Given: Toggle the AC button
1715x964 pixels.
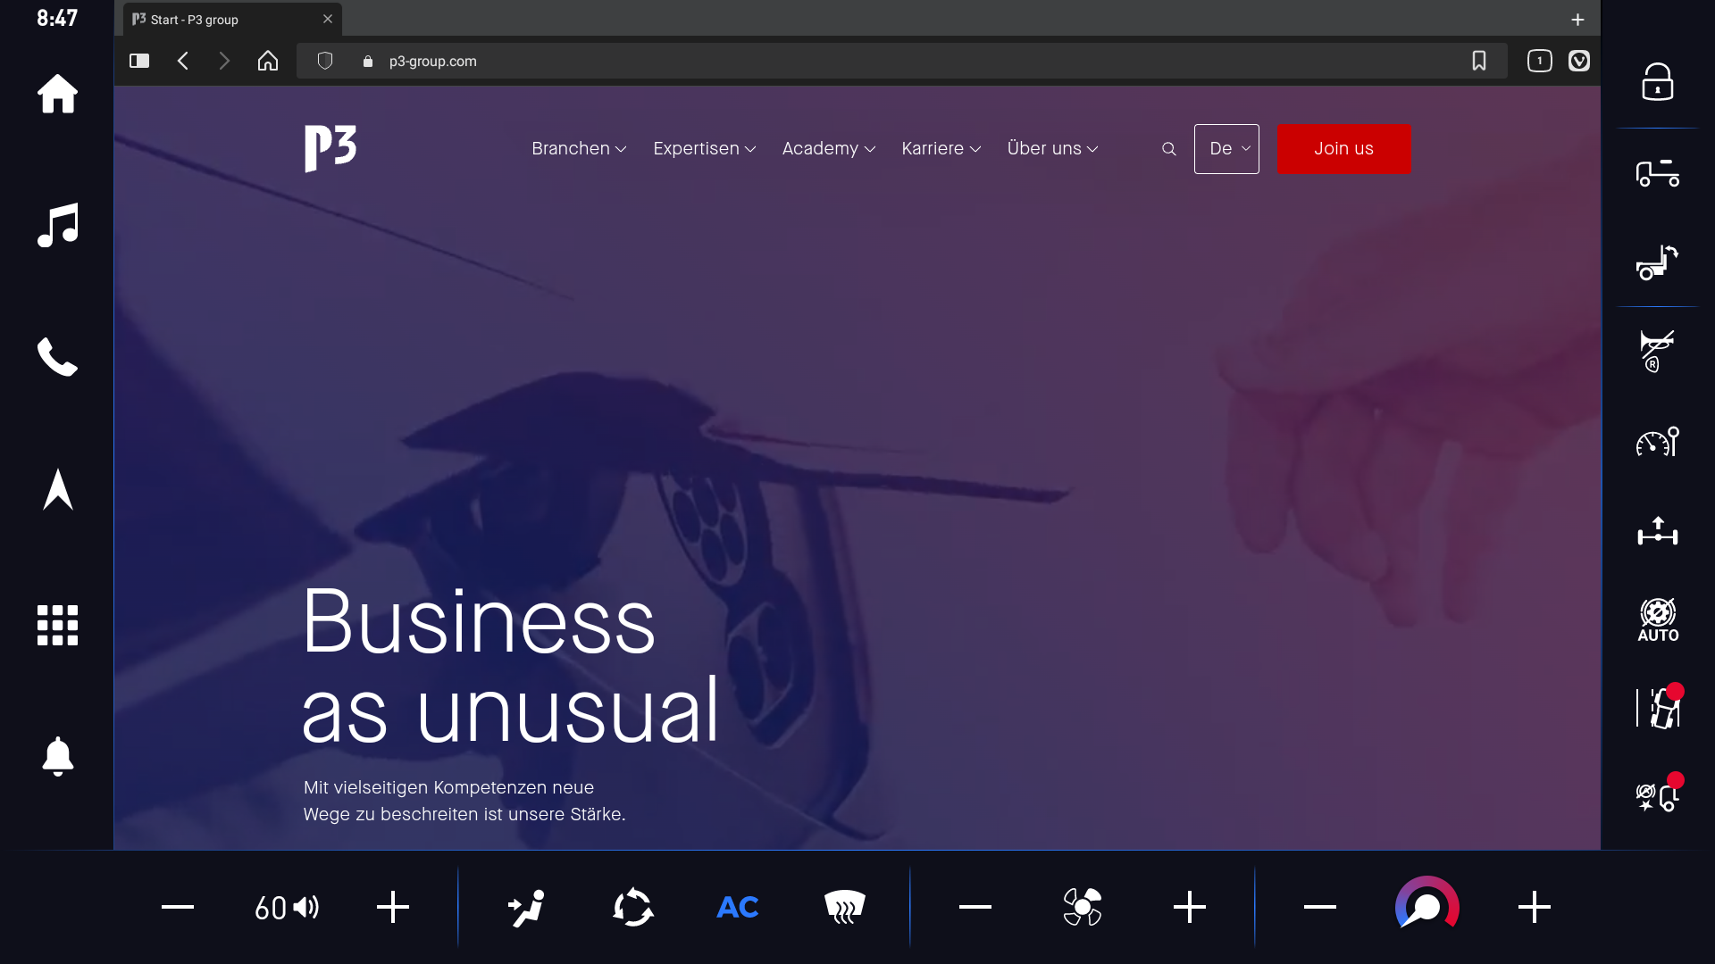Looking at the screenshot, I should 738,908.
